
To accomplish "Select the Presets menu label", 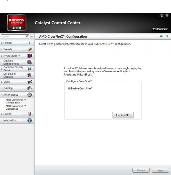I will 8,49.
